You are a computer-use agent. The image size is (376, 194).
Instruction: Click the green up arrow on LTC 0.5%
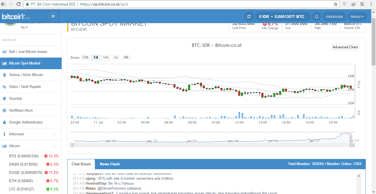click(48, 189)
